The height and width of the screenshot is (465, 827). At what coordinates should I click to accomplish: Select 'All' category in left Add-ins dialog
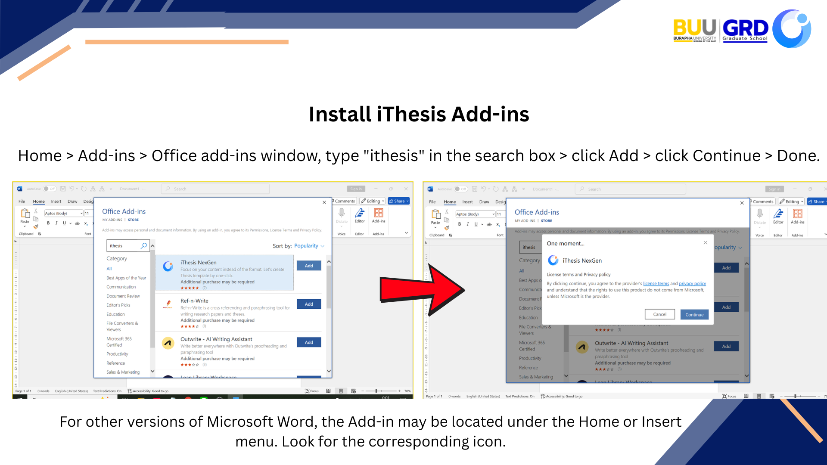coord(109,269)
